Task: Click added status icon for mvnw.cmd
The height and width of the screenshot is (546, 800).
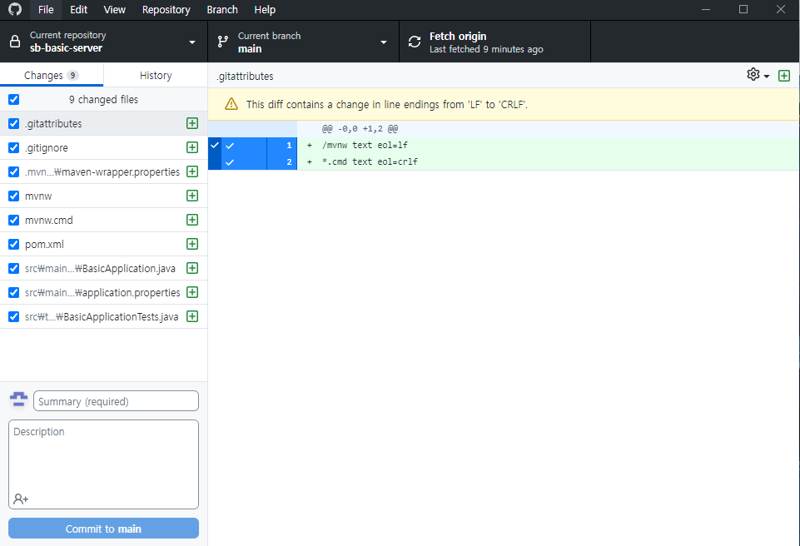Action: click(x=192, y=220)
